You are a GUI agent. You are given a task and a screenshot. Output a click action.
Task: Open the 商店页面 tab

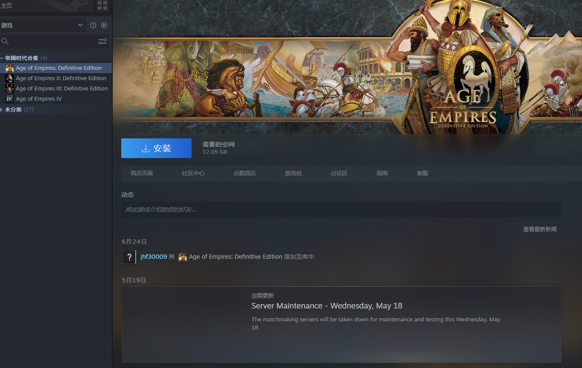pos(142,173)
